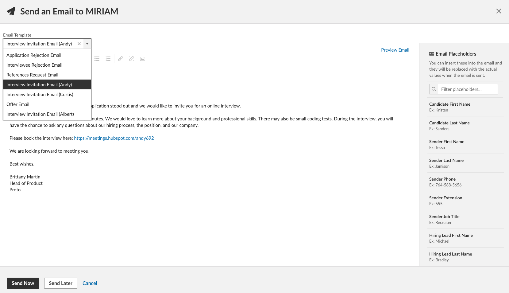Choose Interviewee Rejection Email option
This screenshot has height=293, width=509.
point(34,65)
